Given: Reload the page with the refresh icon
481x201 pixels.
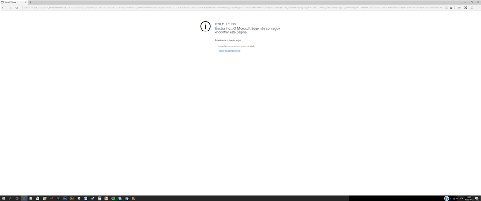Looking at the screenshot, I should point(16,8).
